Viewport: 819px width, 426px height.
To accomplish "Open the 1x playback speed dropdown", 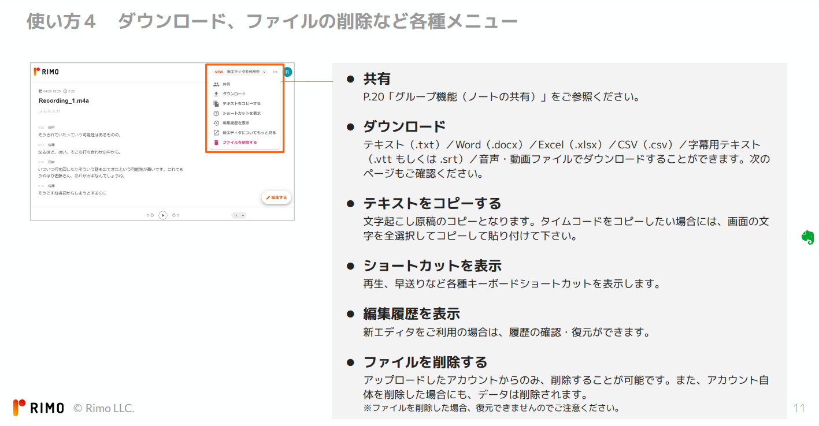I will point(239,215).
